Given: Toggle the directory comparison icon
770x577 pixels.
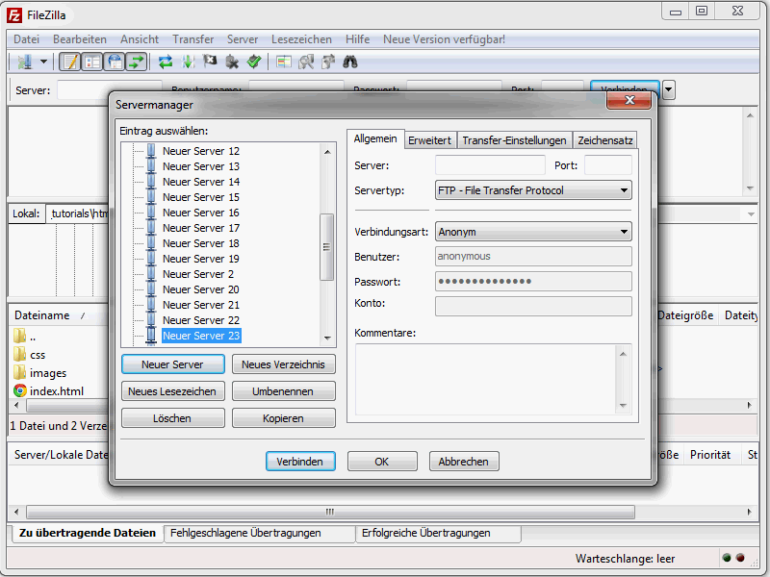Looking at the screenshot, I should coord(306,62).
